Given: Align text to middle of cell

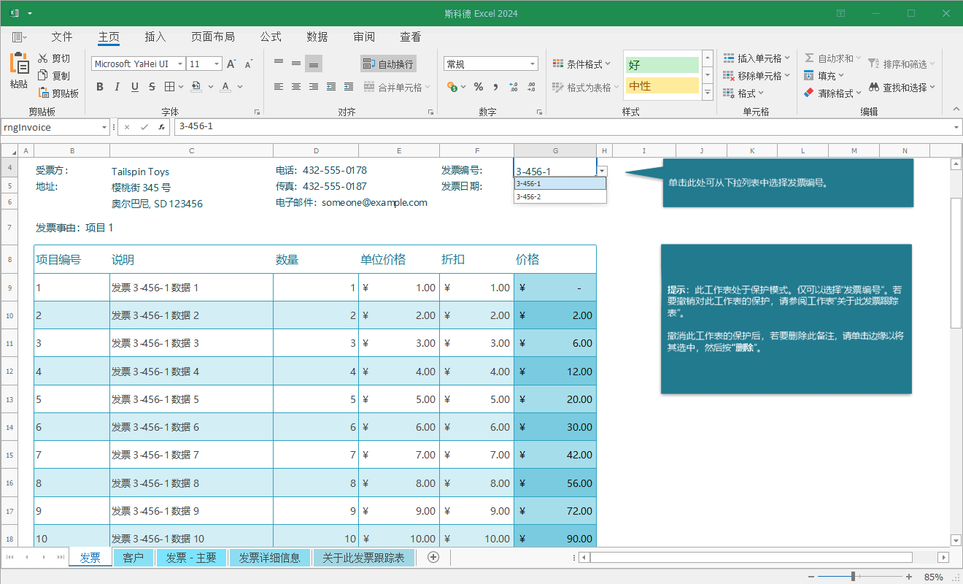Looking at the screenshot, I should tap(296, 64).
